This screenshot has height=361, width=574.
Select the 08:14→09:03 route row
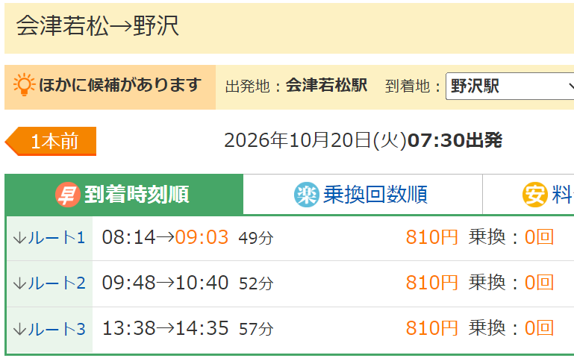[290, 238]
